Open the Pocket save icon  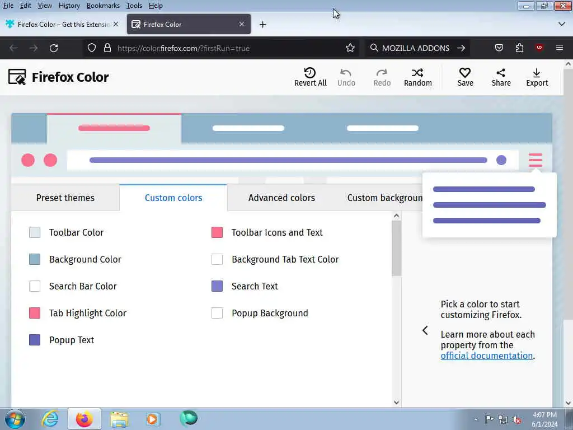(499, 48)
